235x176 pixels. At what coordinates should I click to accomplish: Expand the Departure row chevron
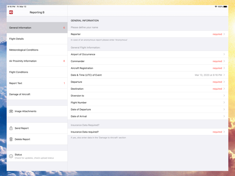(224, 82)
